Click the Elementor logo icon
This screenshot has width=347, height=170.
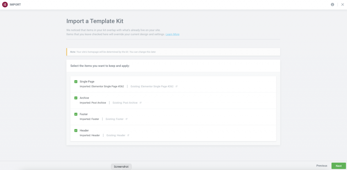coord(5,5)
